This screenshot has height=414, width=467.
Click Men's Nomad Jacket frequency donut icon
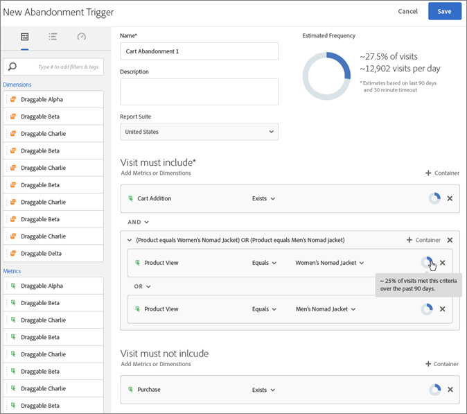427,309
